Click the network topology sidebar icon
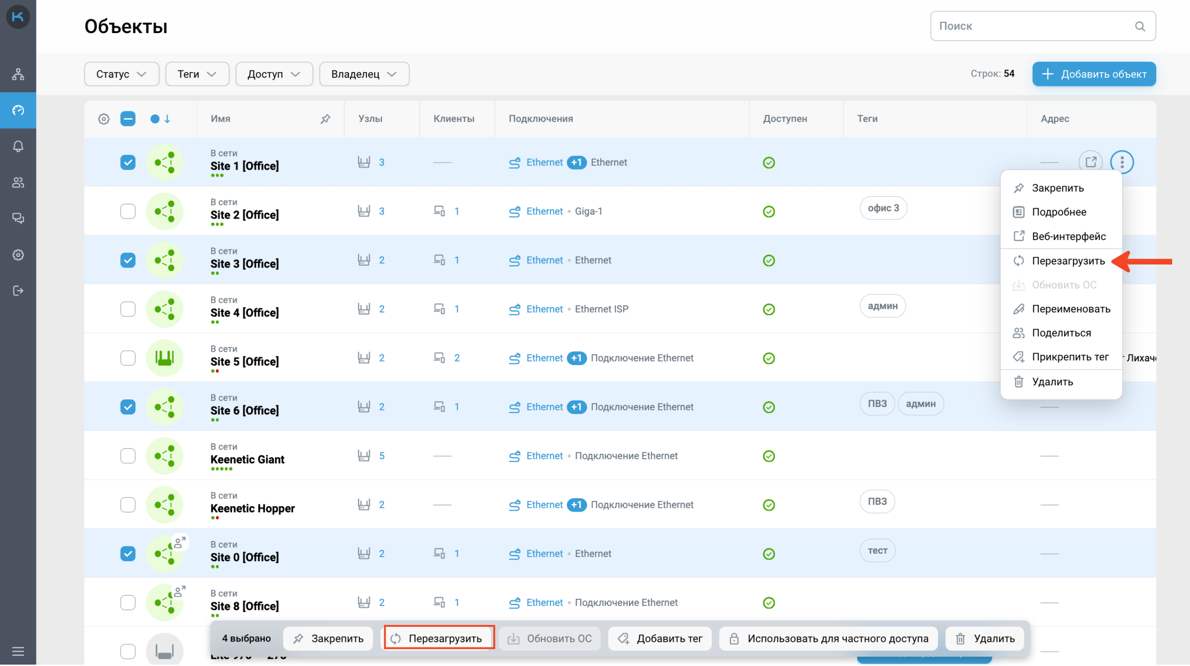This screenshot has height=666, width=1190. pos(18,74)
